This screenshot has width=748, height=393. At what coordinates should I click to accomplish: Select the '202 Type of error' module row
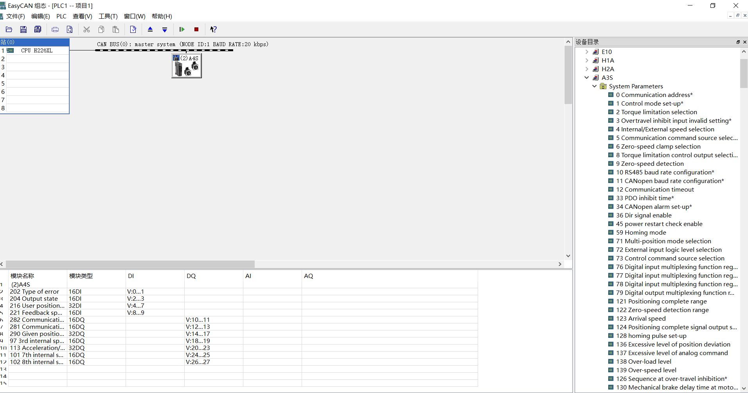(x=243, y=291)
